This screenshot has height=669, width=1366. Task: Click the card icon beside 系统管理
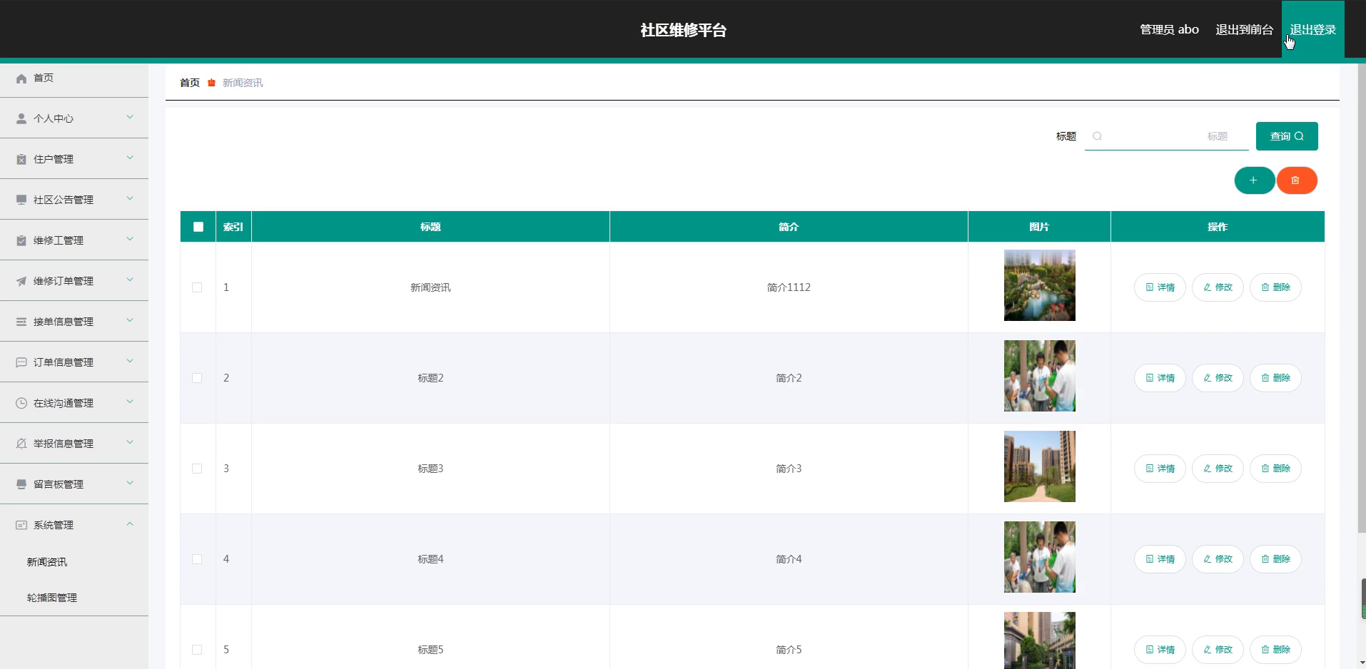(21, 525)
